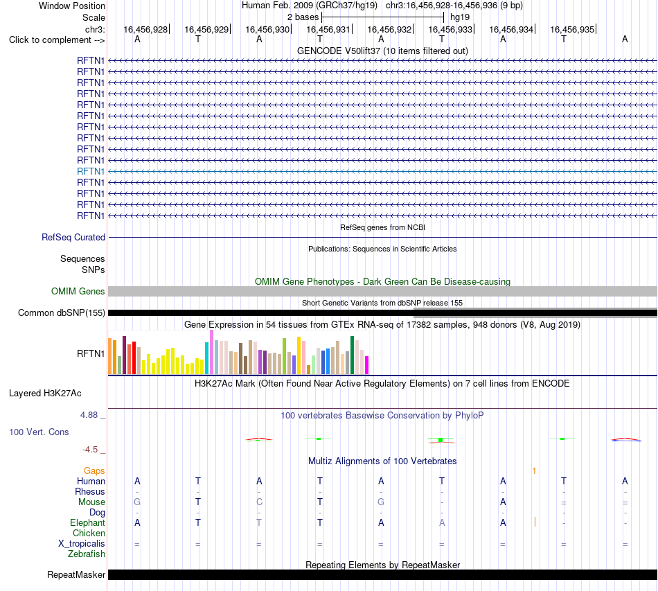
Task: Click the 100 Vert. Cons track label
Action: pos(39,432)
